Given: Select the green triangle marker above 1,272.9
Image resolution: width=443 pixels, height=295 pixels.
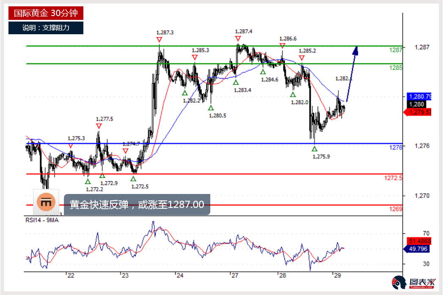Looking at the screenshot, I should pos(102,175).
